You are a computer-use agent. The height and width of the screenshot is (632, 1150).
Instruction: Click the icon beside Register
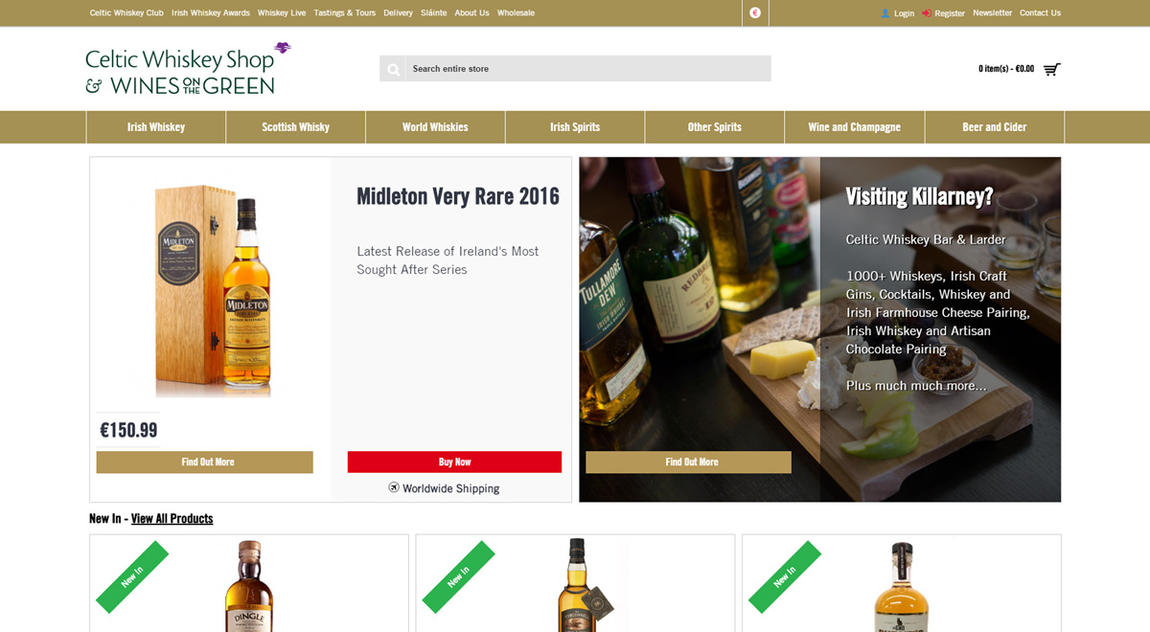pos(926,13)
